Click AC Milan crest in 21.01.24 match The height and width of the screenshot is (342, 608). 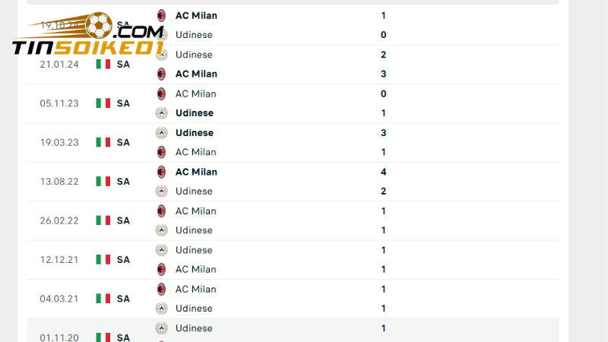pos(161,74)
